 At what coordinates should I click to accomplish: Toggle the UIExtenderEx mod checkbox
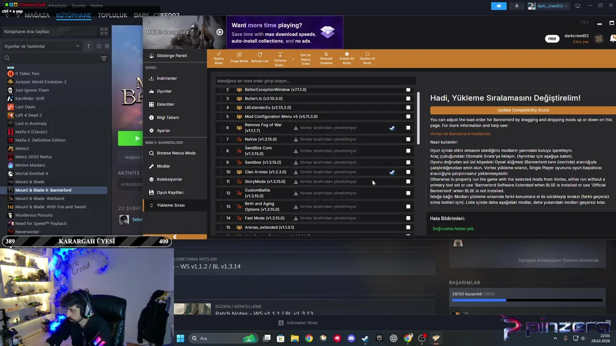(x=408, y=107)
